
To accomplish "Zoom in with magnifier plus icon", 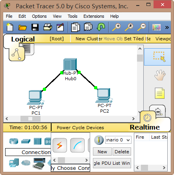I will [x=116, y=27].
